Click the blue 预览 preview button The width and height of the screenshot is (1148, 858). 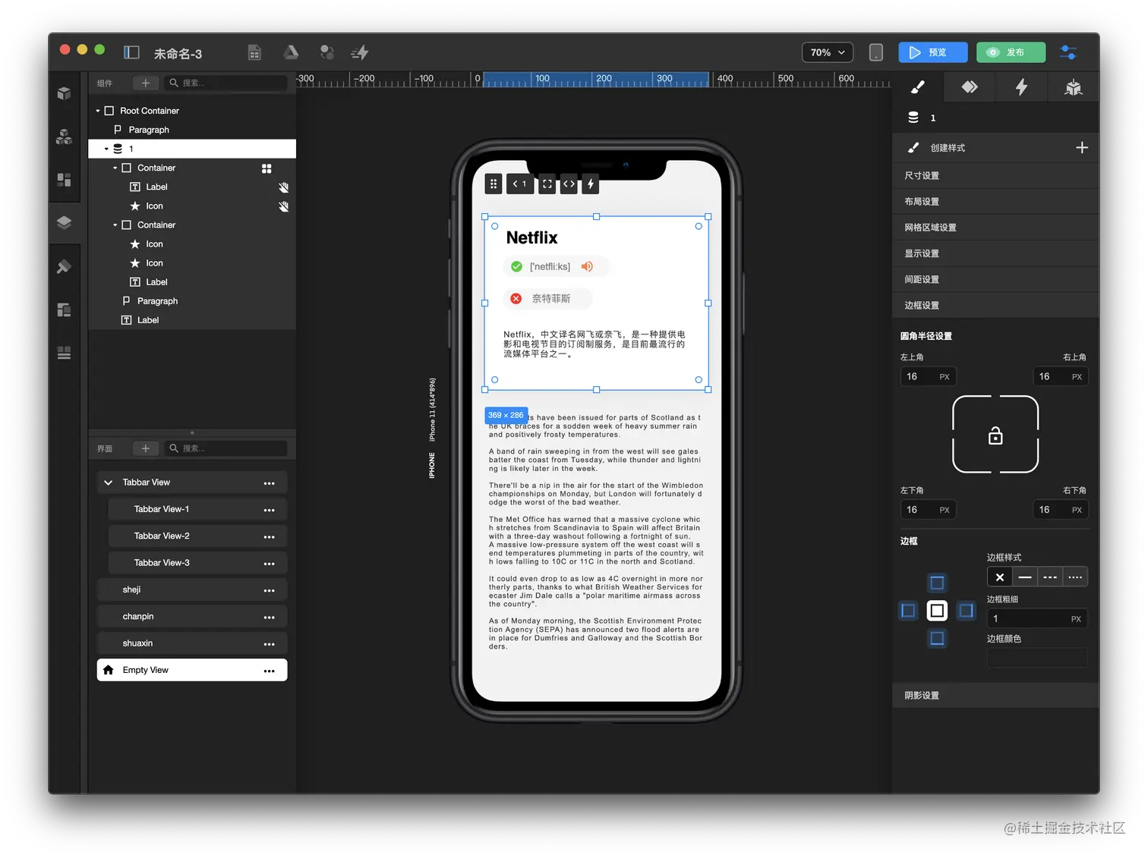click(x=933, y=52)
